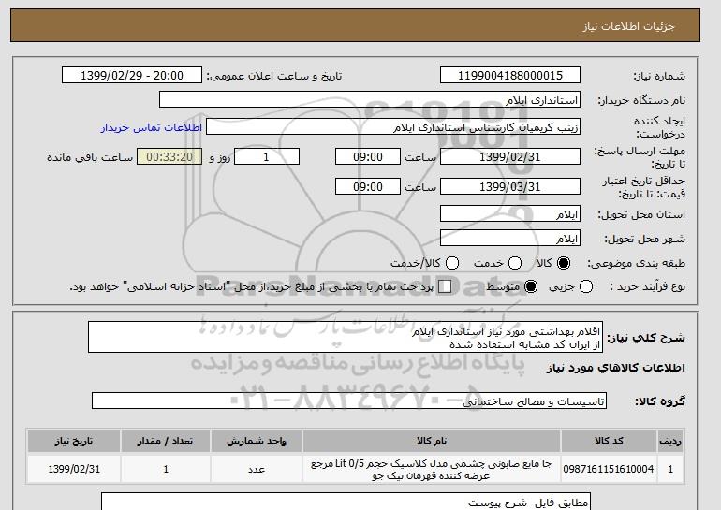Select the کالا/خدمت radio button
Viewport: 721px width, 510px height.
pos(452,263)
